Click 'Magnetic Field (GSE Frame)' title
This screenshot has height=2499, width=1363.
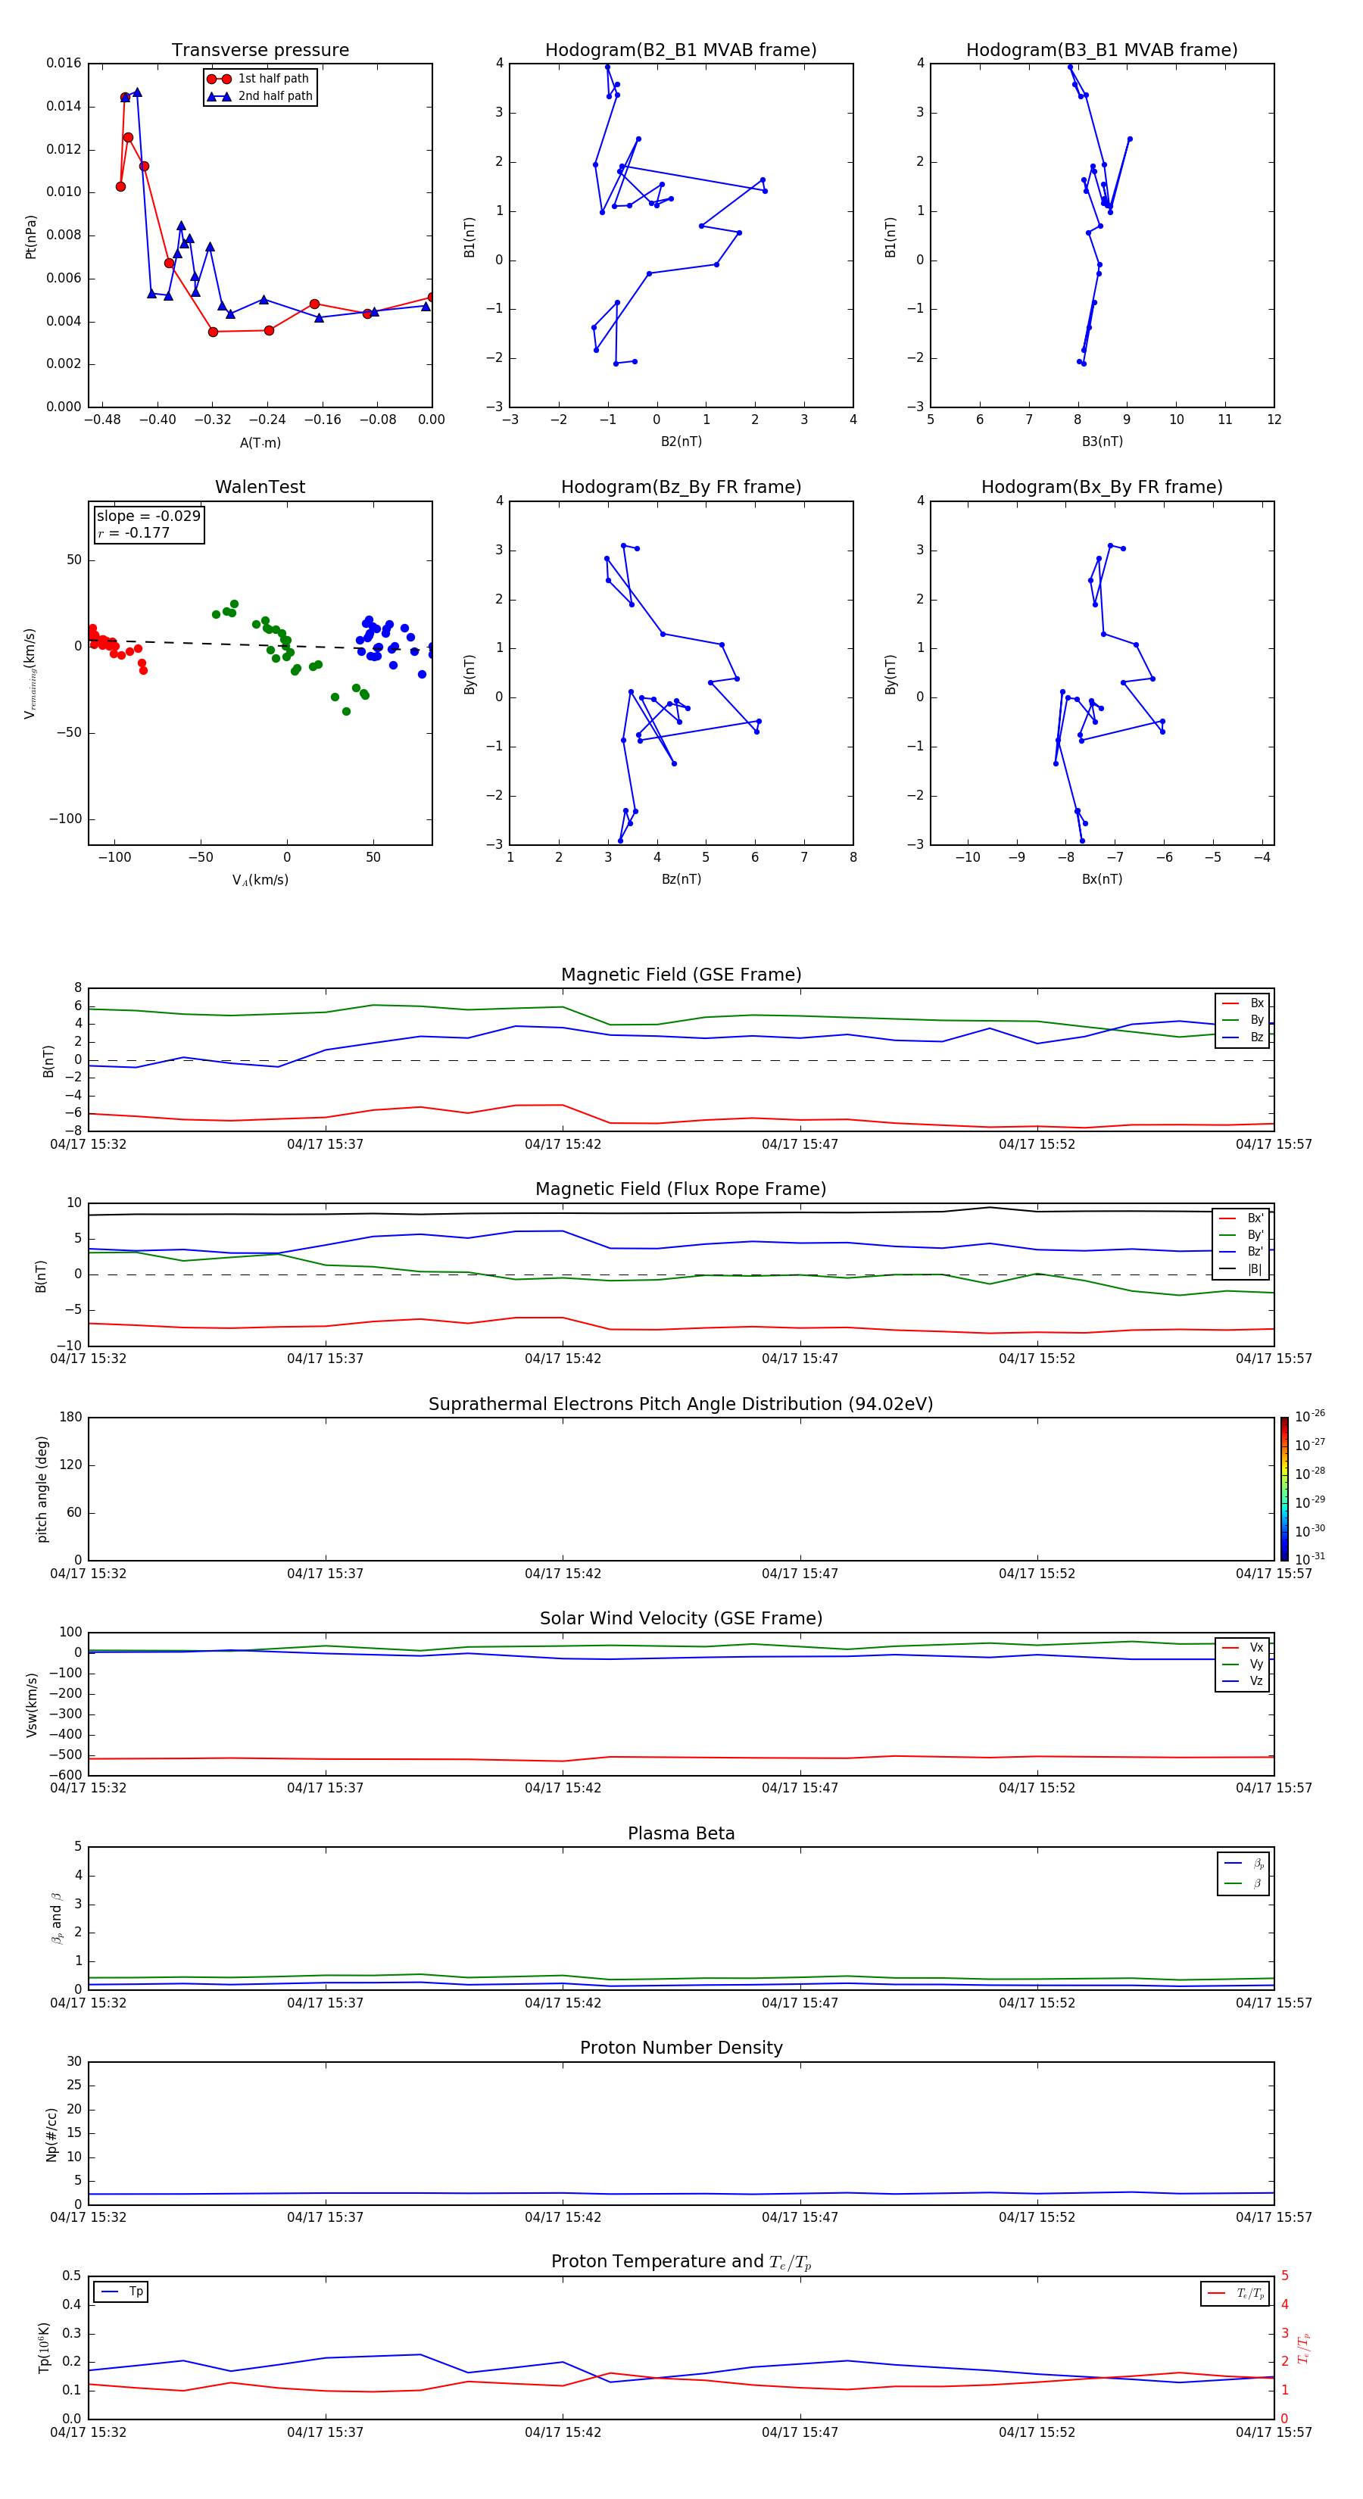click(681, 975)
